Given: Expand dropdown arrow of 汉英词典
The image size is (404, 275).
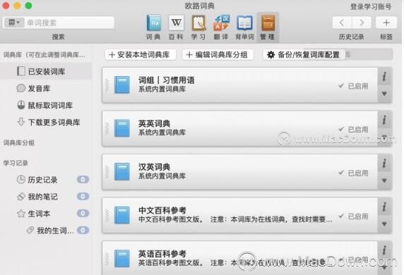Looking at the screenshot, I should point(384,181).
